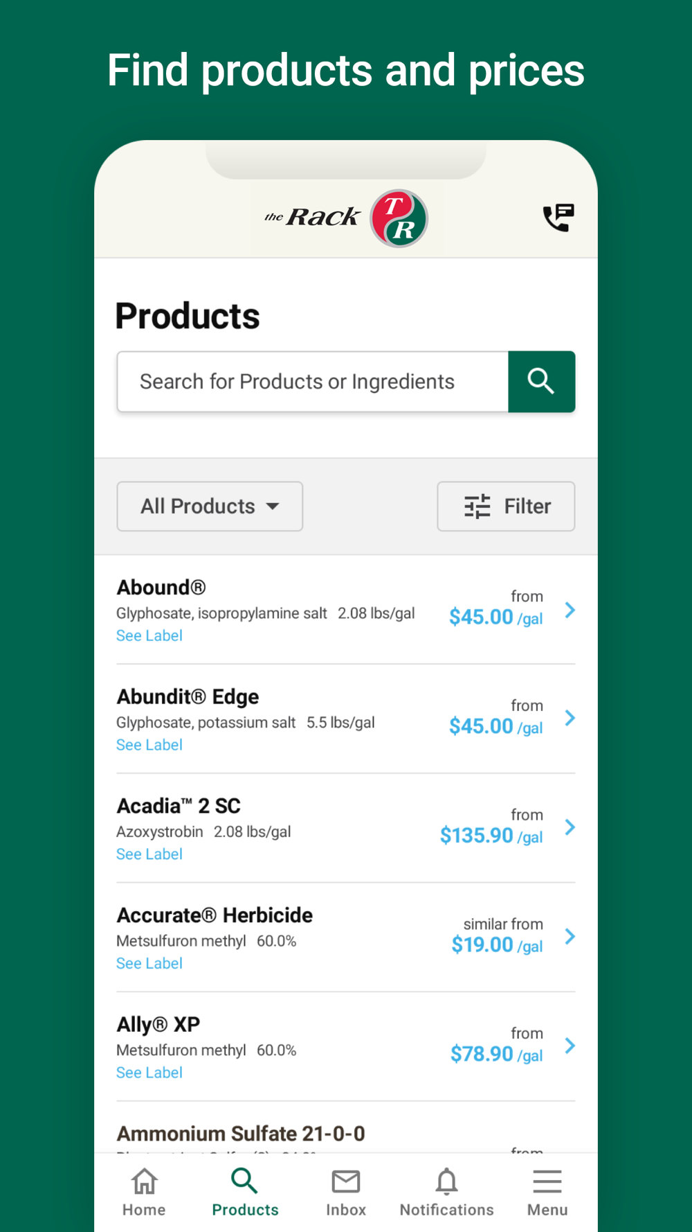Click See Label under Accurate® Herbicide
This screenshot has height=1232, width=692.
point(149,963)
